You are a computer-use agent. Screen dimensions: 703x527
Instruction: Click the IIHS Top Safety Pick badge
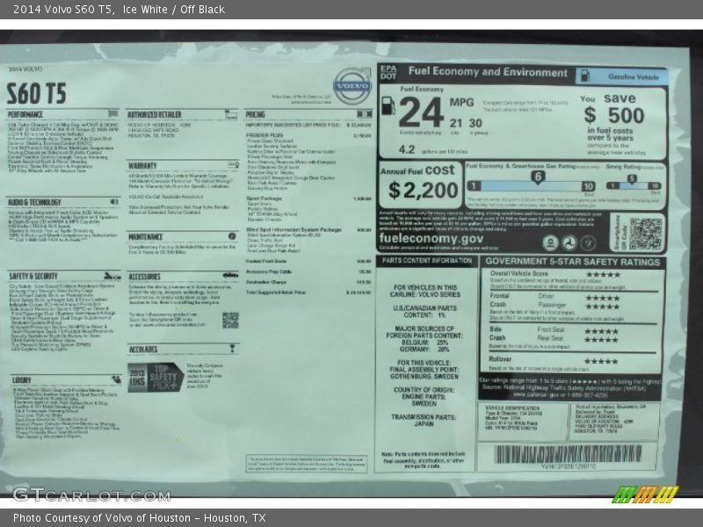click(156, 378)
